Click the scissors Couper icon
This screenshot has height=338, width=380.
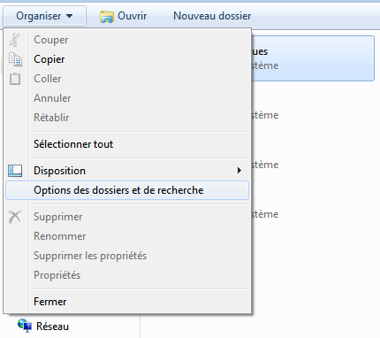(x=15, y=40)
